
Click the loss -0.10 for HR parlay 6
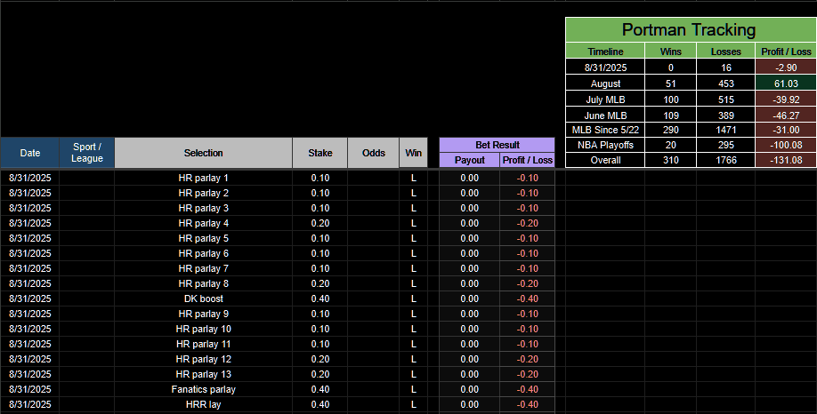(x=527, y=253)
